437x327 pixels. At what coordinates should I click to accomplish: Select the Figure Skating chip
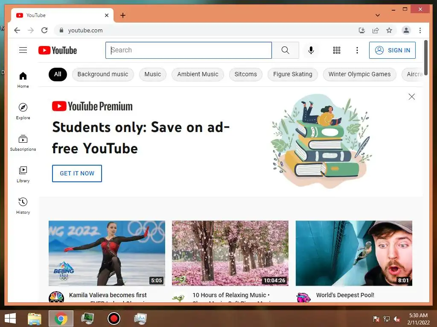coord(293,74)
